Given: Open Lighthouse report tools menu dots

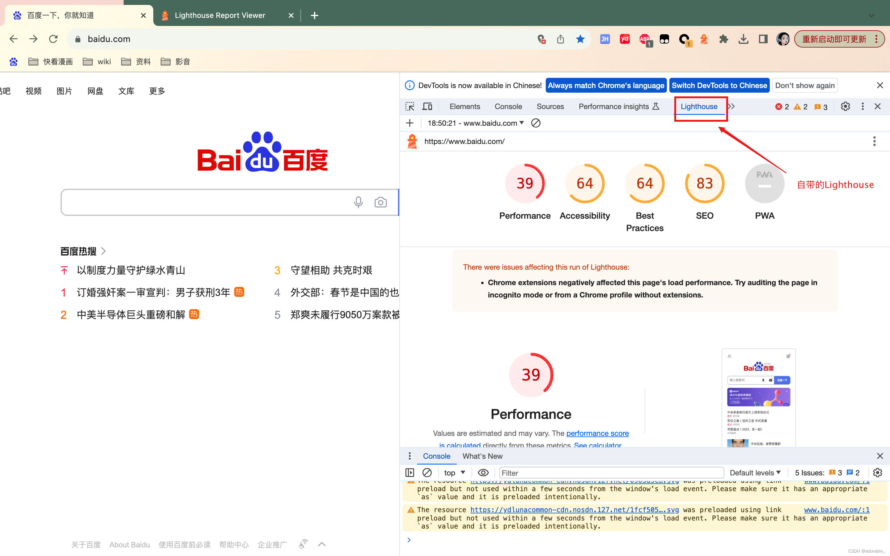Looking at the screenshot, I should [875, 141].
